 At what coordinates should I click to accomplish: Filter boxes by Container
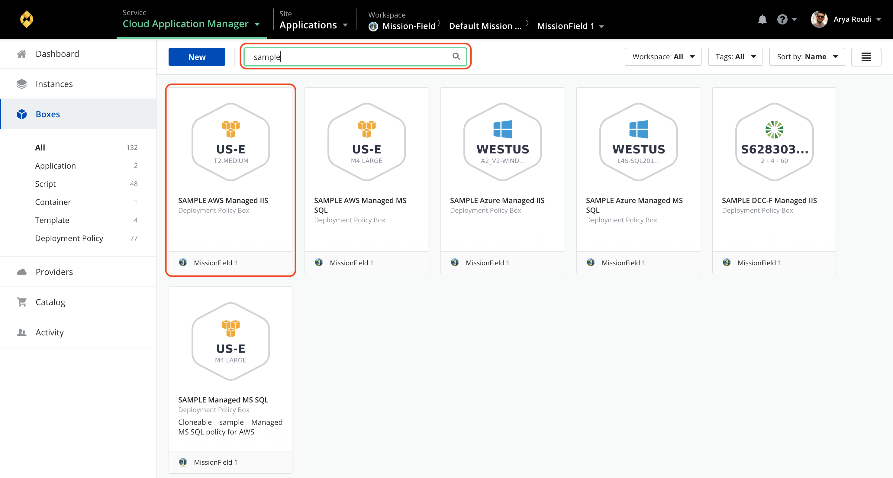(53, 202)
